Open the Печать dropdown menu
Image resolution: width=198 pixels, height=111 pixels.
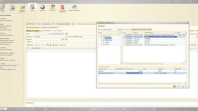60,31
